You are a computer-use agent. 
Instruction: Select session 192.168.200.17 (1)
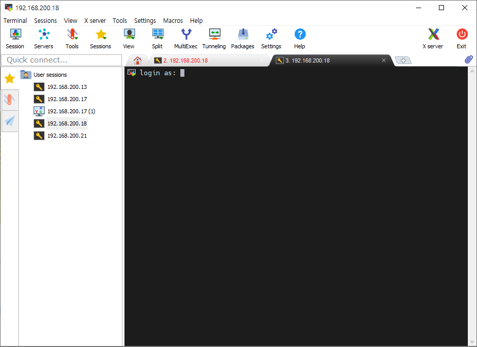(72, 111)
